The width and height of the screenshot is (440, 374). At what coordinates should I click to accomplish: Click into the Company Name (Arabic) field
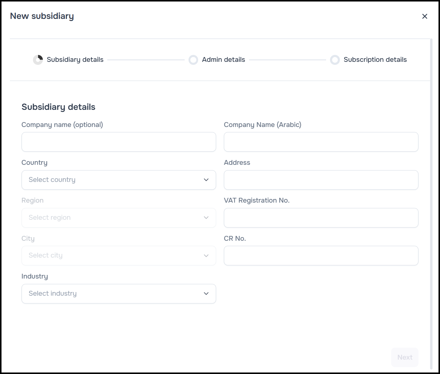(x=321, y=142)
